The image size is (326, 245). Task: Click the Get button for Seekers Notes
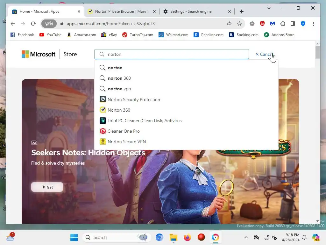(47, 187)
